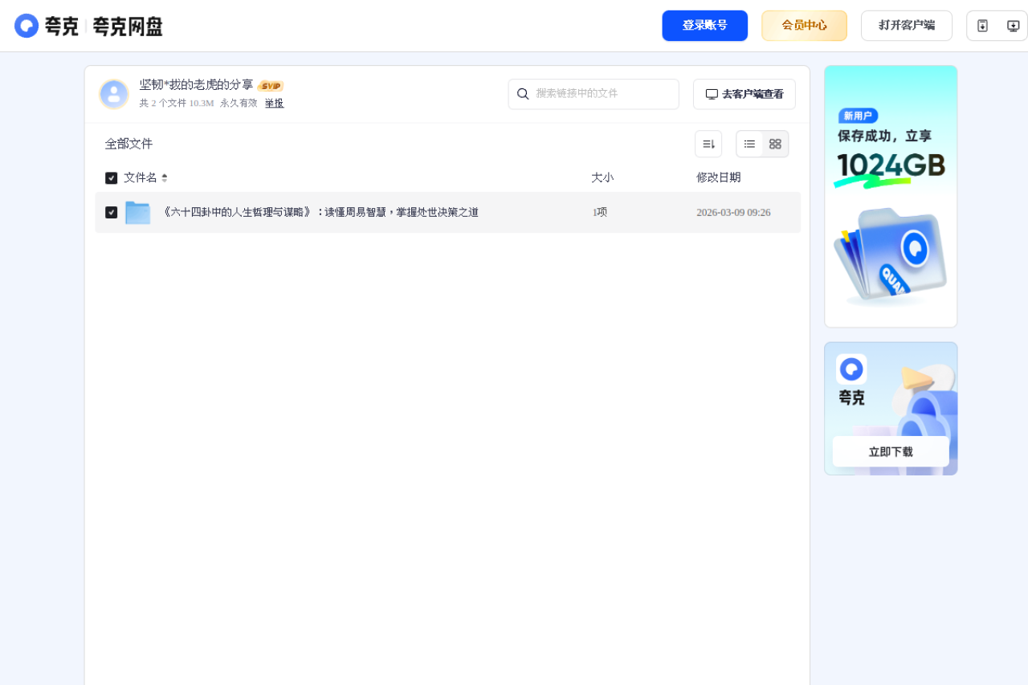Click the mobile app download icon top right
Screen dimensions: 1028x685
982,25
